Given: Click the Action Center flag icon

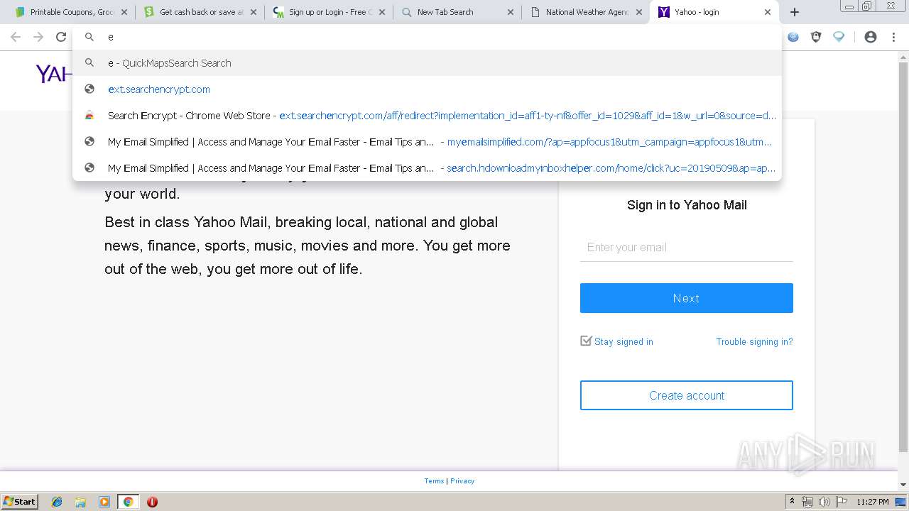Looking at the screenshot, I should click(x=841, y=502).
